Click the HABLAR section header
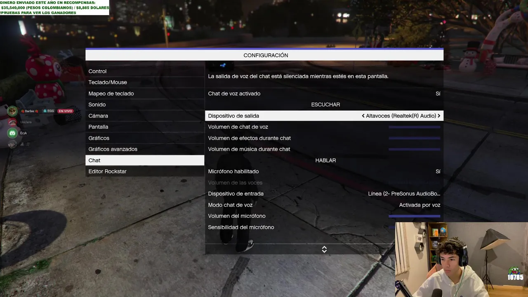This screenshot has width=528, height=297. click(325, 160)
